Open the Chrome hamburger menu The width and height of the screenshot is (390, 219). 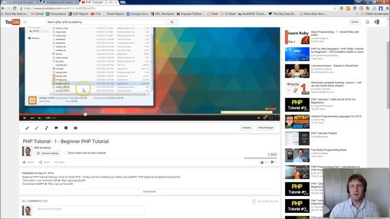click(x=388, y=8)
